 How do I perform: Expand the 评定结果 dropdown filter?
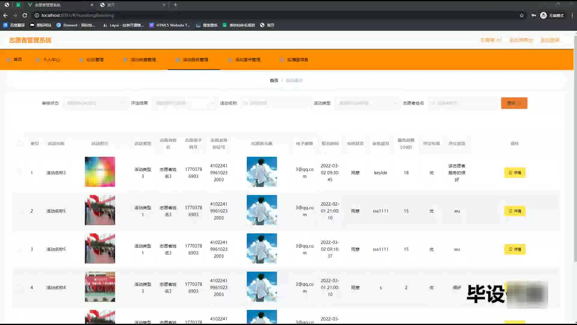coord(184,103)
